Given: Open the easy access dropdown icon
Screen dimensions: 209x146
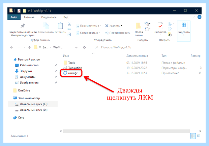Looking at the screenshot, I should [148, 29].
